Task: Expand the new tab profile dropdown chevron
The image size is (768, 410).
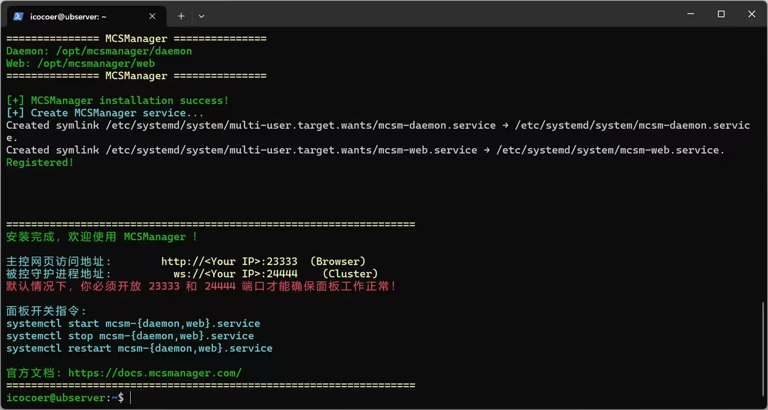Action: click(202, 16)
